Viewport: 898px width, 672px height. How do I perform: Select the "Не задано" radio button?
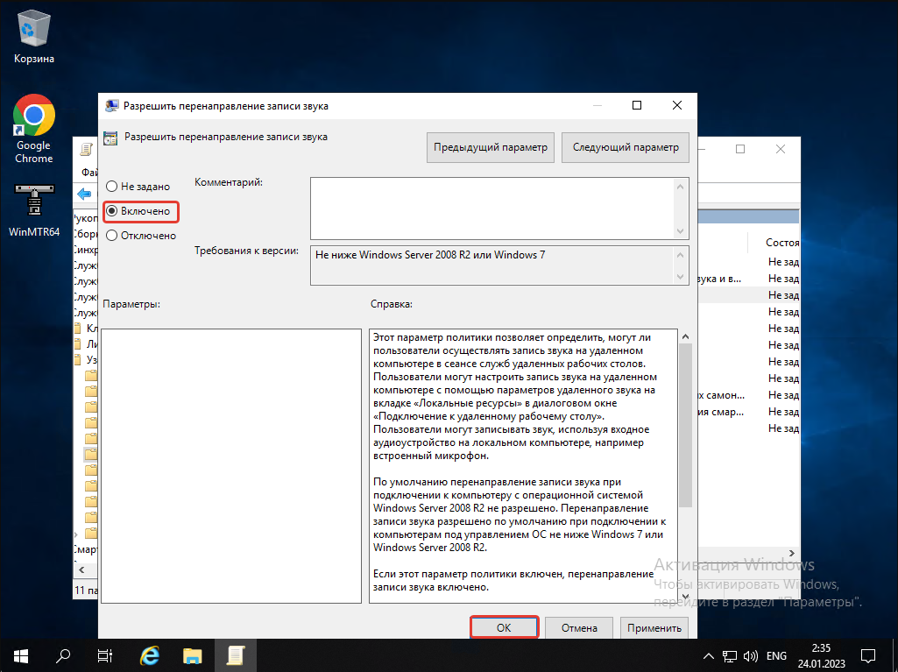(111, 187)
